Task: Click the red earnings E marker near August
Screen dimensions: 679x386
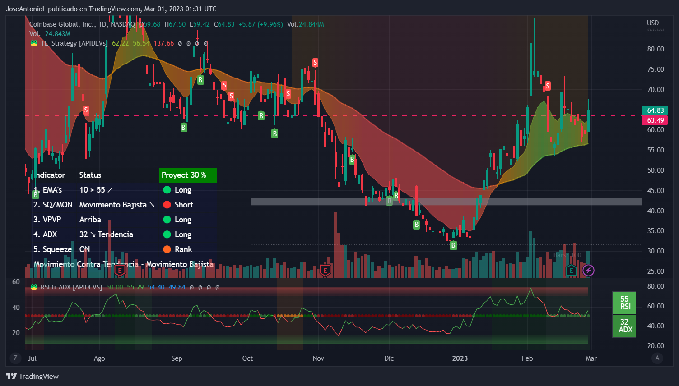Action: click(x=120, y=270)
